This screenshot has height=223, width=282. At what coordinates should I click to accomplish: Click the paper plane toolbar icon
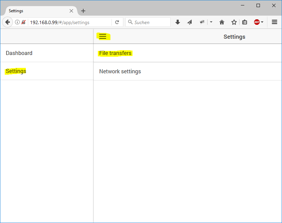pyautogui.click(x=190, y=22)
